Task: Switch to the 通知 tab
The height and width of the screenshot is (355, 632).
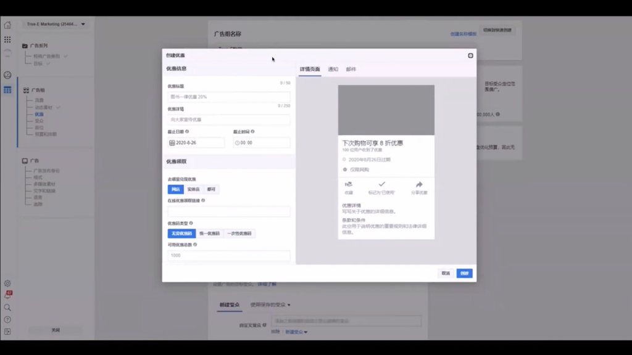Action: point(333,68)
